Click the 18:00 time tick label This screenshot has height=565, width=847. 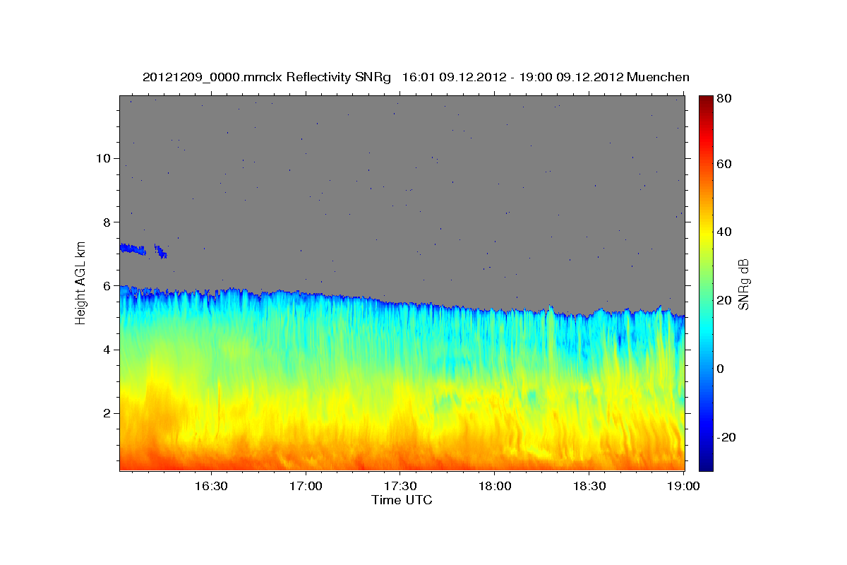click(x=495, y=487)
